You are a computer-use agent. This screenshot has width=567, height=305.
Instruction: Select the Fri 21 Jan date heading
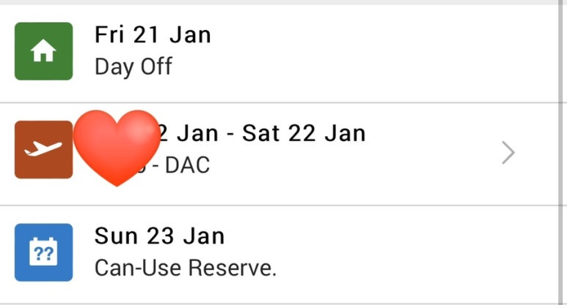pos(153,35)
